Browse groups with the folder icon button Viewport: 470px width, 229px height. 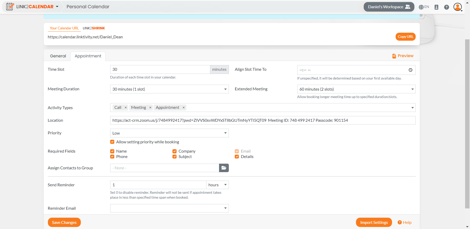coord(224,168)
